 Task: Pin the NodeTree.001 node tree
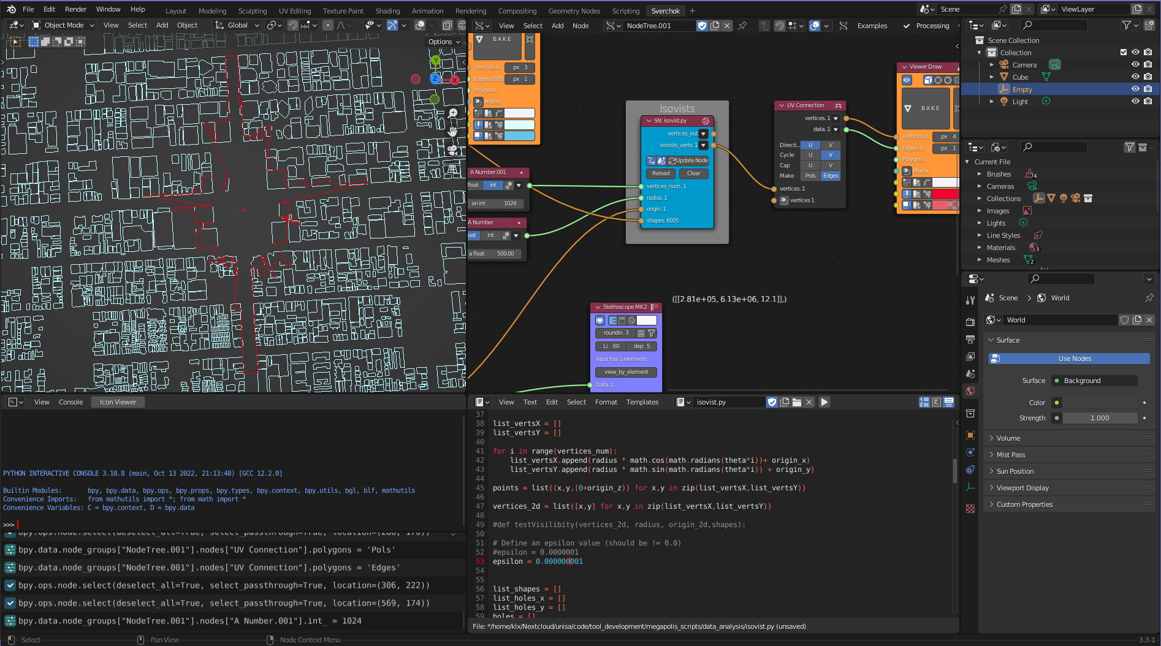click(x=742, y=26)
